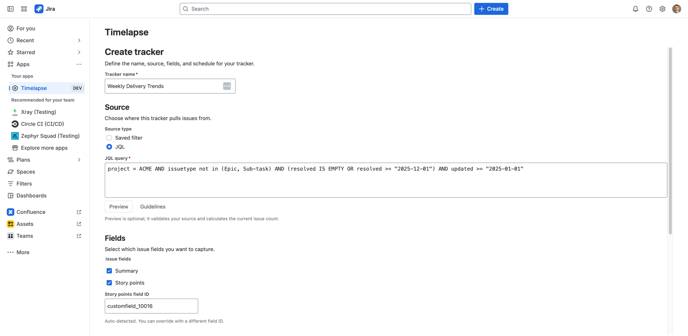Screen dimensions: 688x336
Task: Open the Atlassian app switcher grid
Action: coord(24,9)
